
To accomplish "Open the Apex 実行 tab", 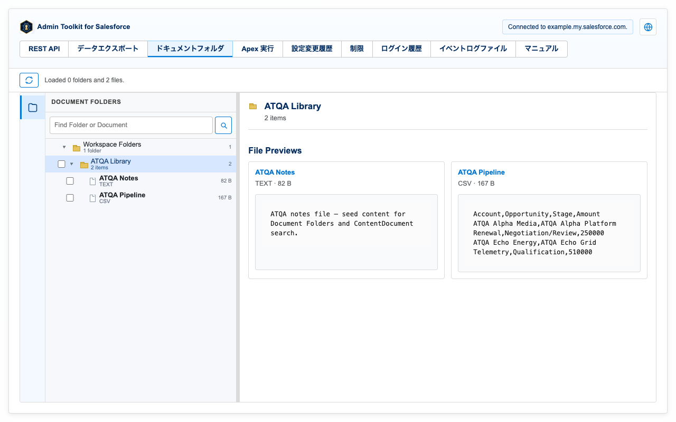I will tap(258, 49).
